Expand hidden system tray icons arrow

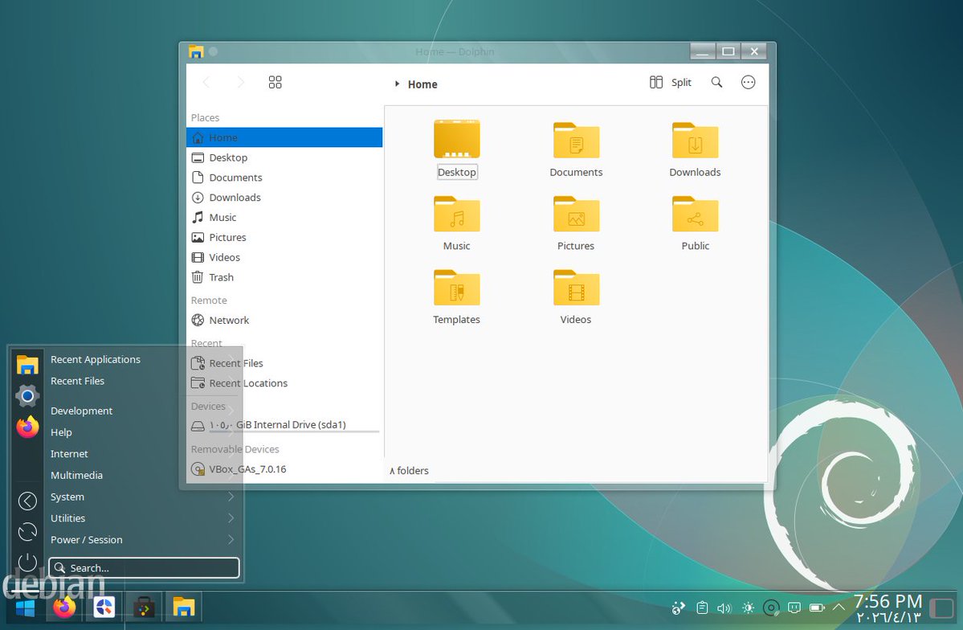coord(839,607)
